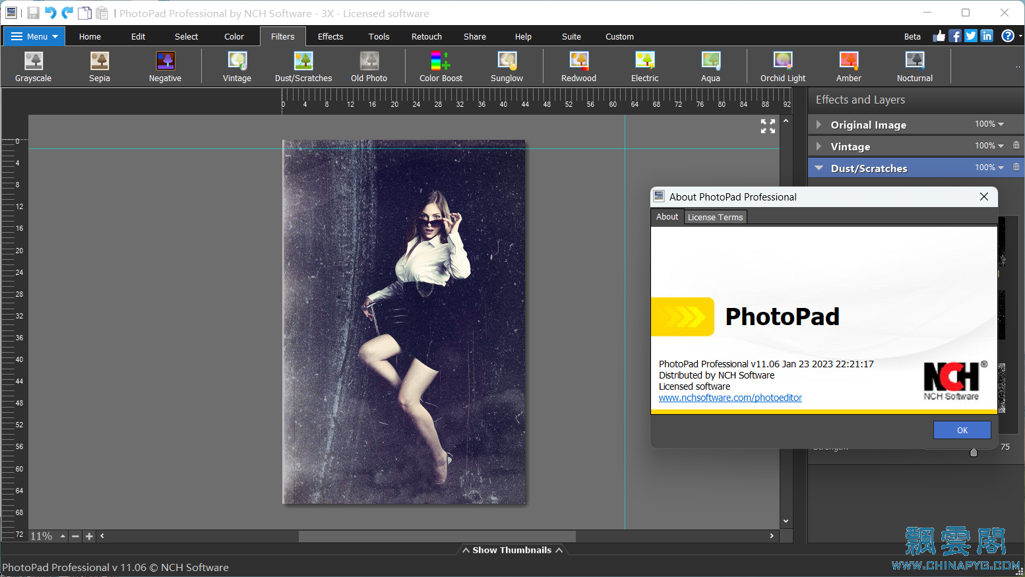Image resolution: width=1025 pixels, height=577 pixels.
Task: Open the Share tab
Action: tap(474, 36)
